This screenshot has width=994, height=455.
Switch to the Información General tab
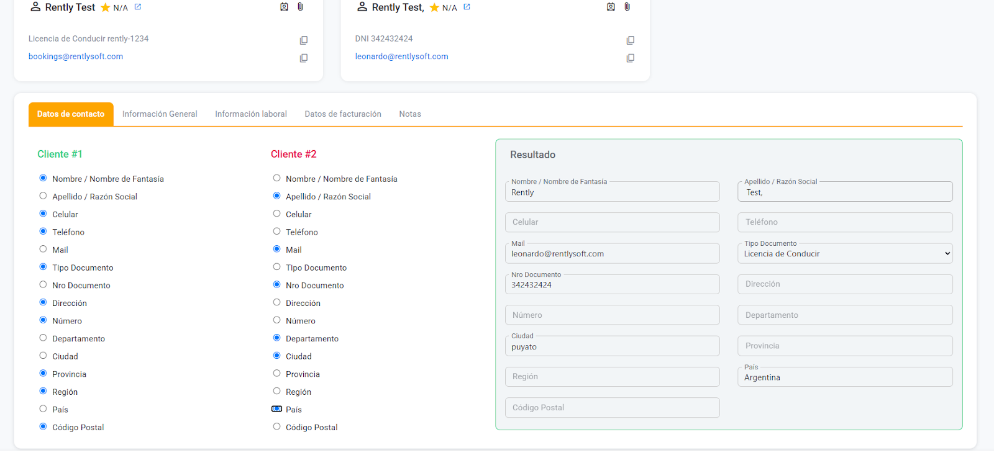(160, 114)
